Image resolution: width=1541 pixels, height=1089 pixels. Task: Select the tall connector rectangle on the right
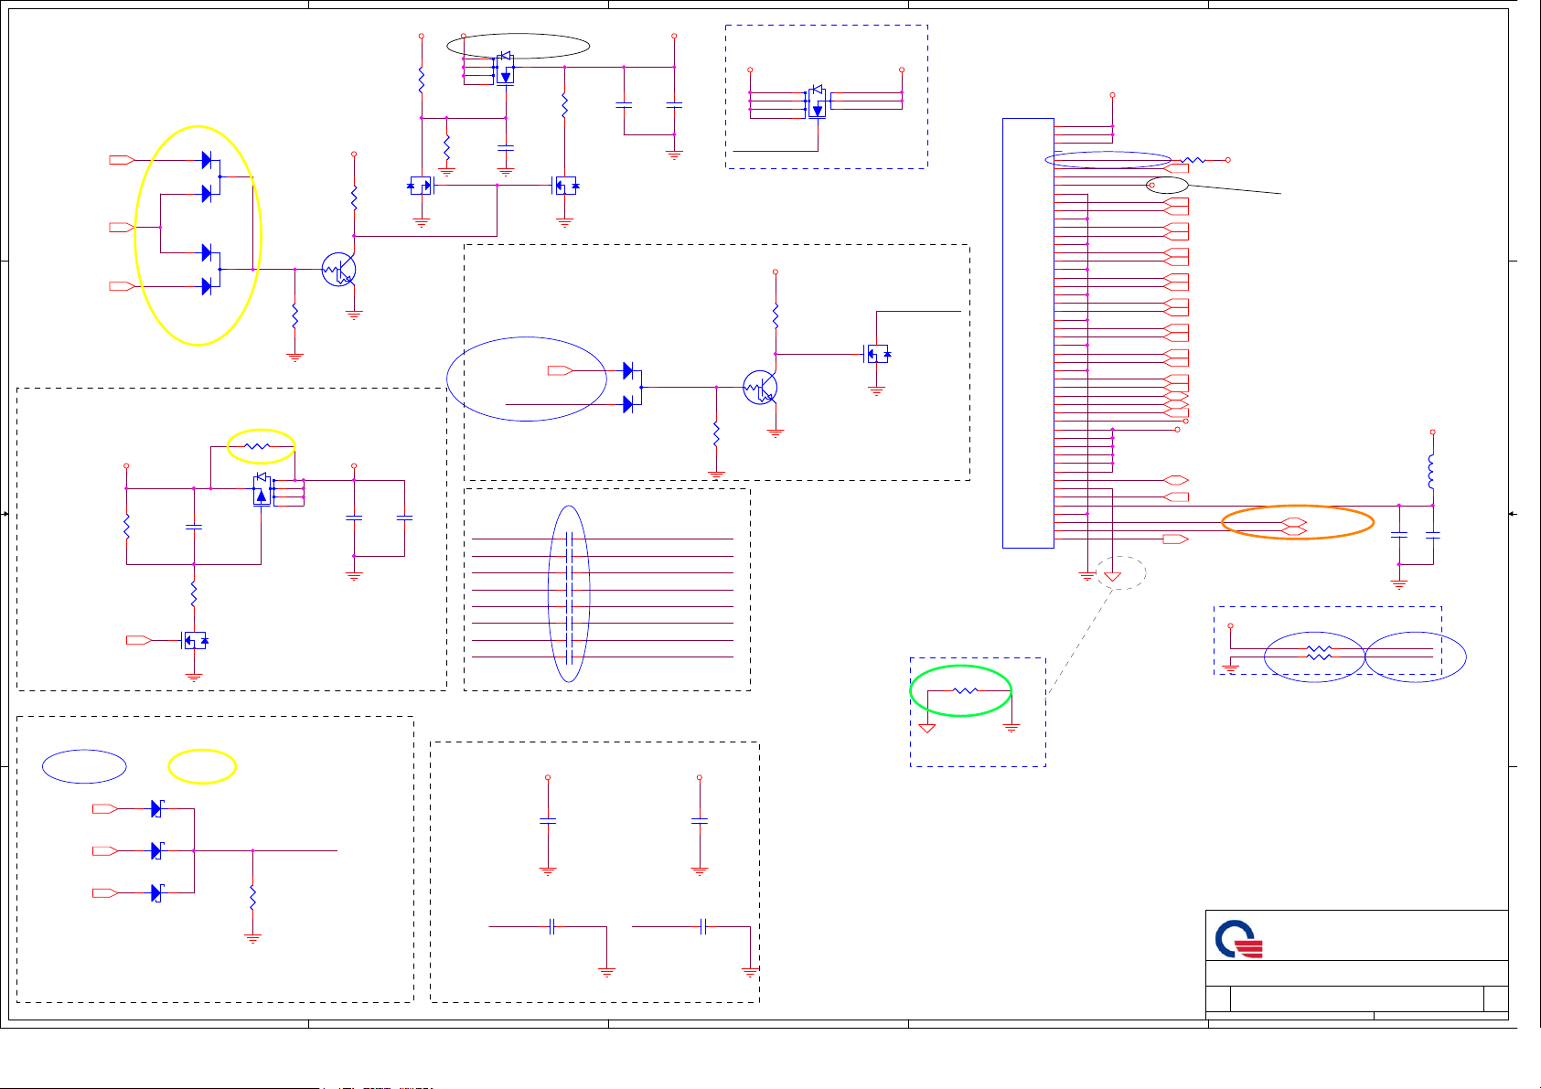pyautogui.click(x=1028, y=333)
